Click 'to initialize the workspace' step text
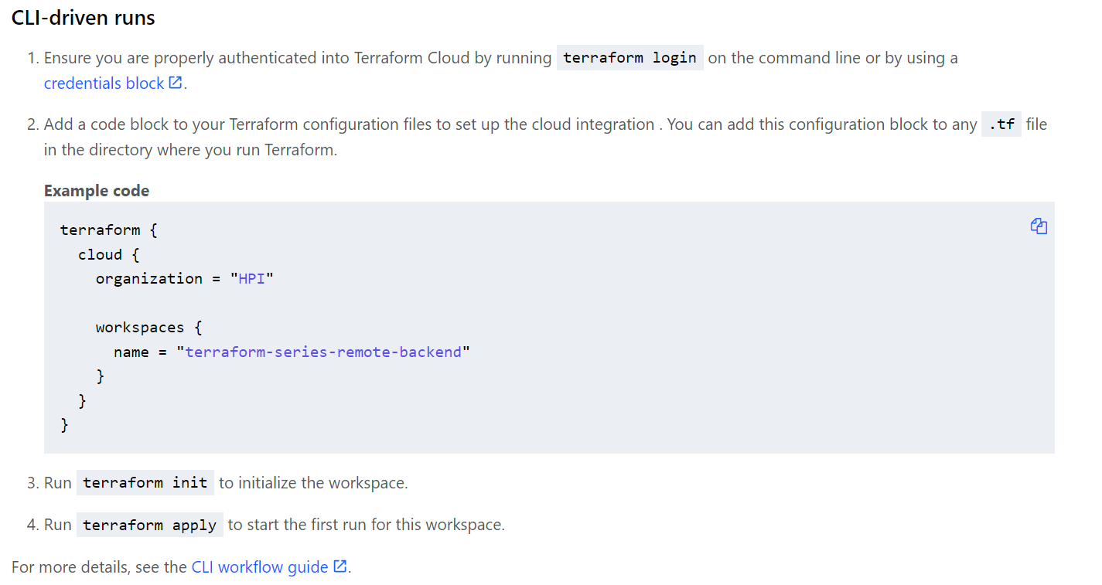1102x585 pixels. [x=313, y=483]
